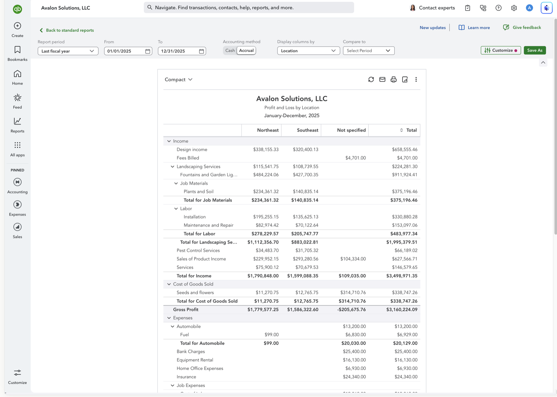Click Give feedback link
The height and width of the screenshot is (397, 557).
coord(522,27)
